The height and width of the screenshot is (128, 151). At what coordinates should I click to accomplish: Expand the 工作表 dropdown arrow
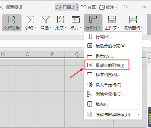pyautogui.click(x=119, y=28)
